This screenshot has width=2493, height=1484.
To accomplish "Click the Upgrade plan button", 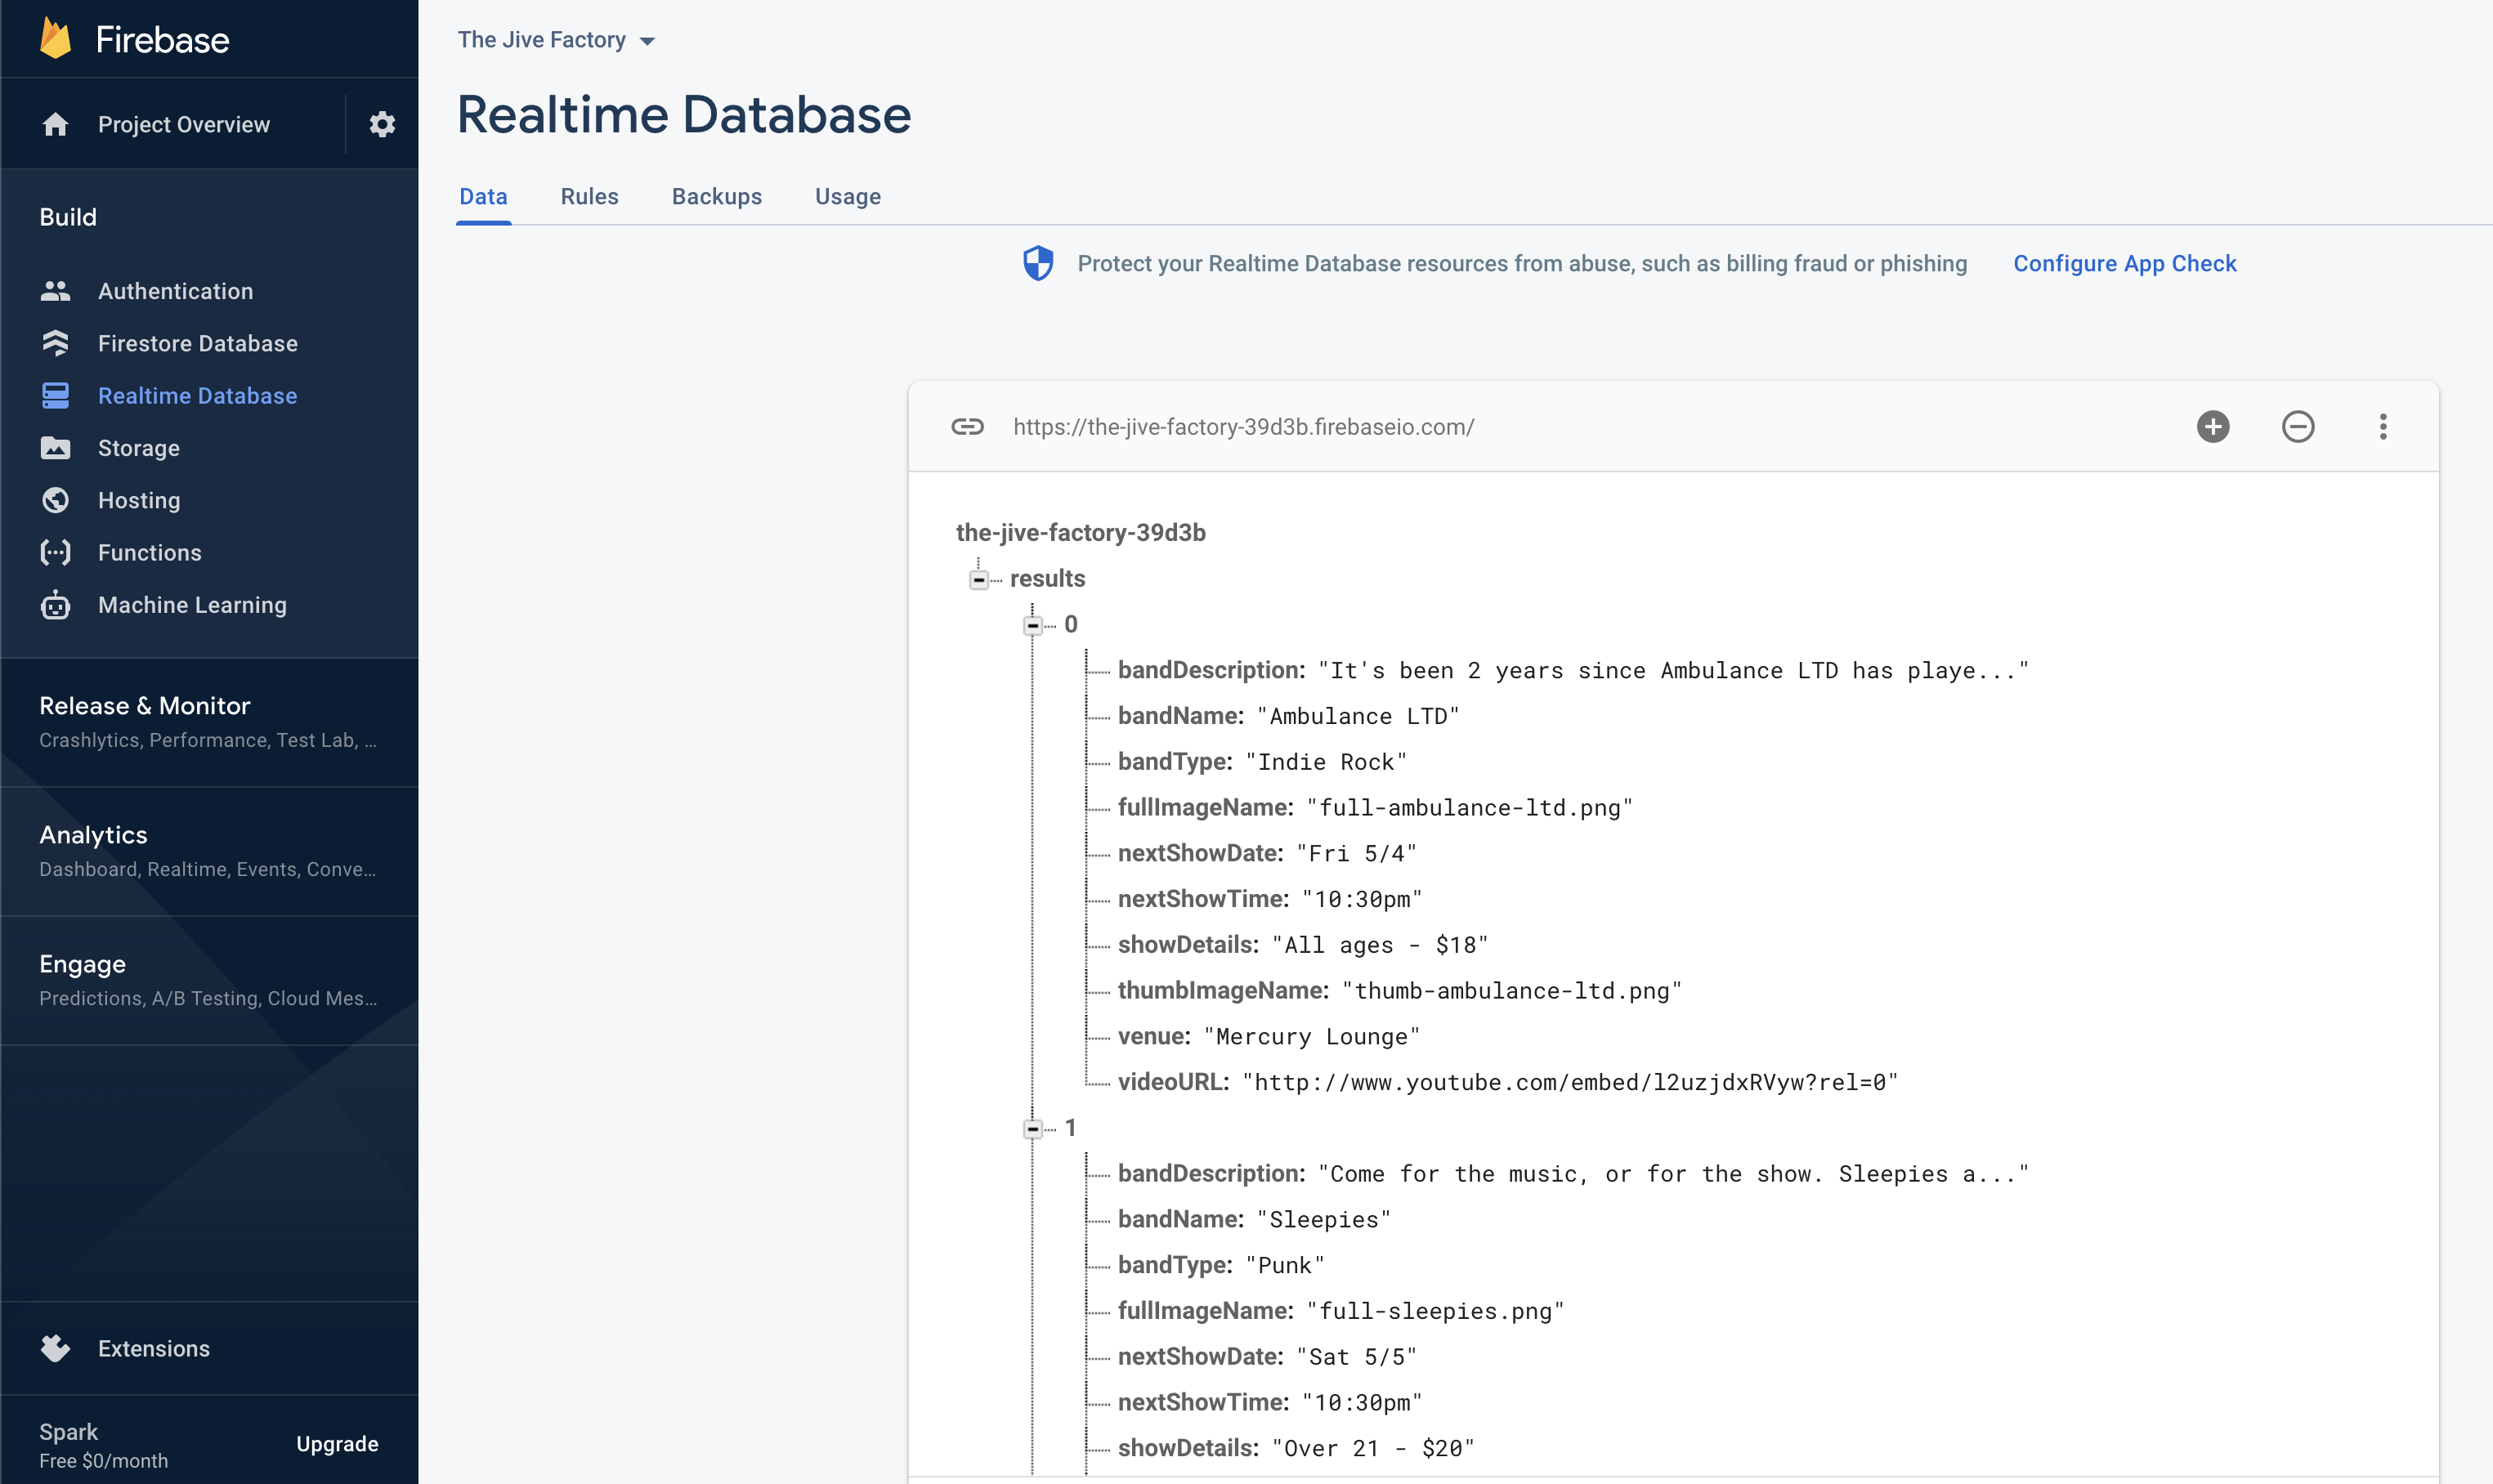I will click(x=337, y=1443).
